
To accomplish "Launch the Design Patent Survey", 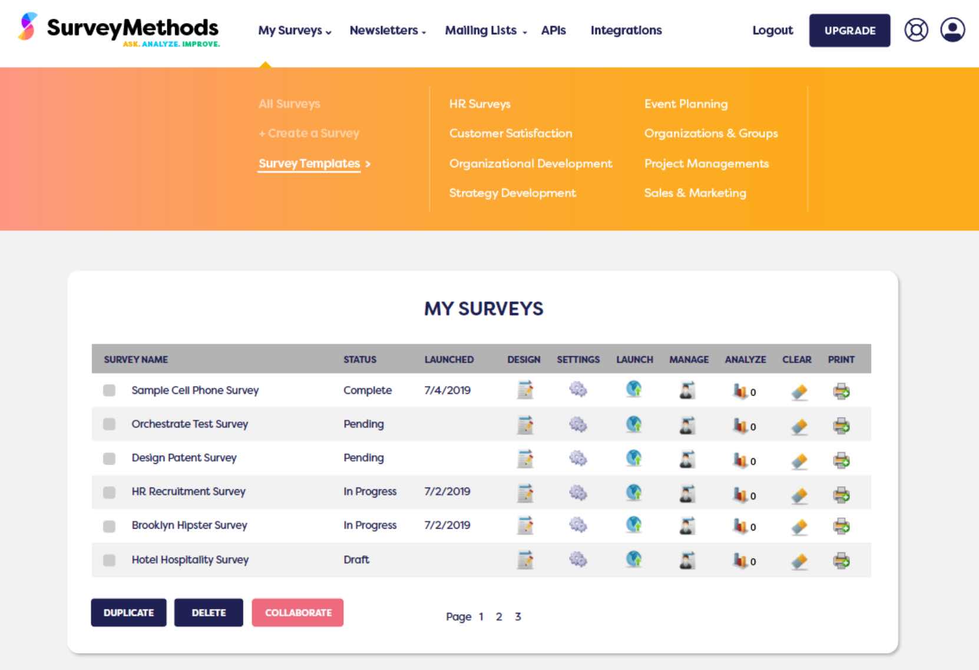I will point(634,458).
